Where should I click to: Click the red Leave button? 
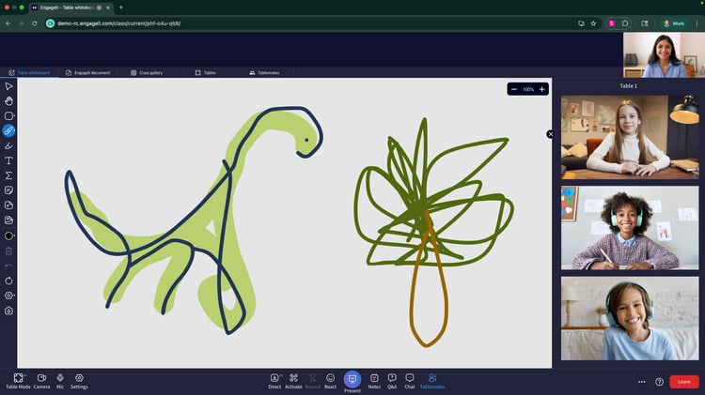click(683, 382)
